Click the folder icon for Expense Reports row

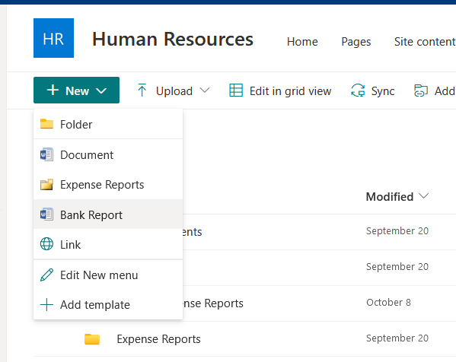(x=92, y=338)
